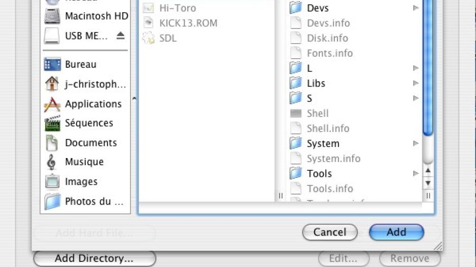Select the Fonts.info file name

point(330,53)
